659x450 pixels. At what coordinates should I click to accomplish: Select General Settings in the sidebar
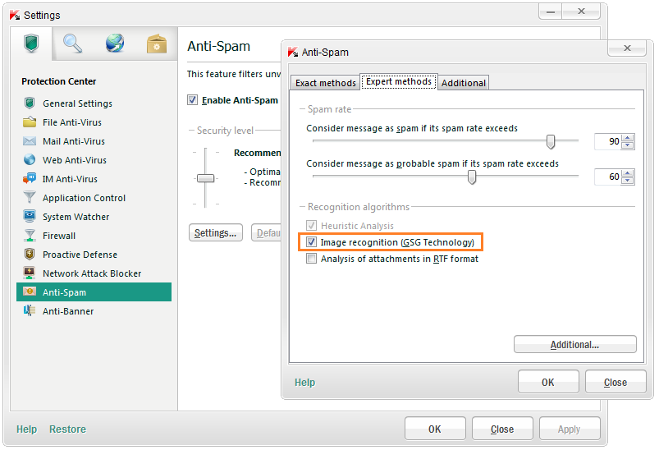tap(77, 103)
